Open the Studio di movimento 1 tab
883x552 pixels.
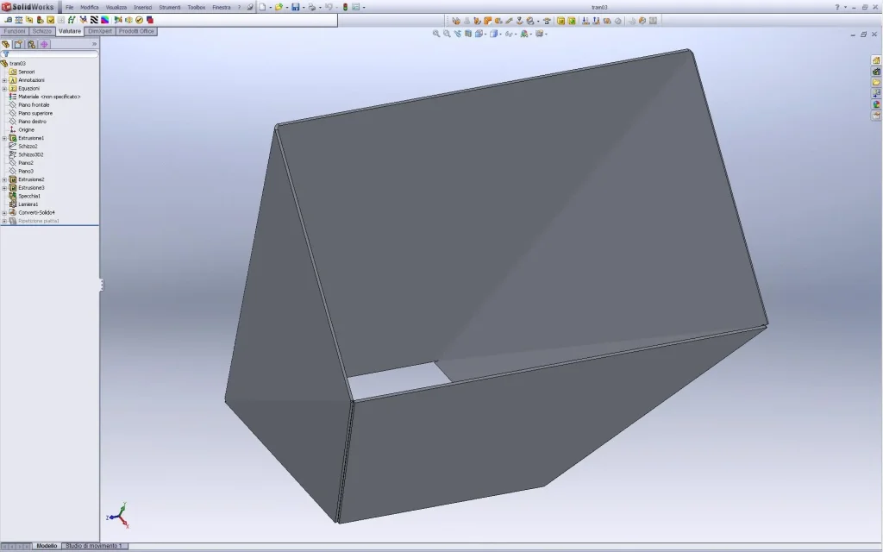pos(94,546)
